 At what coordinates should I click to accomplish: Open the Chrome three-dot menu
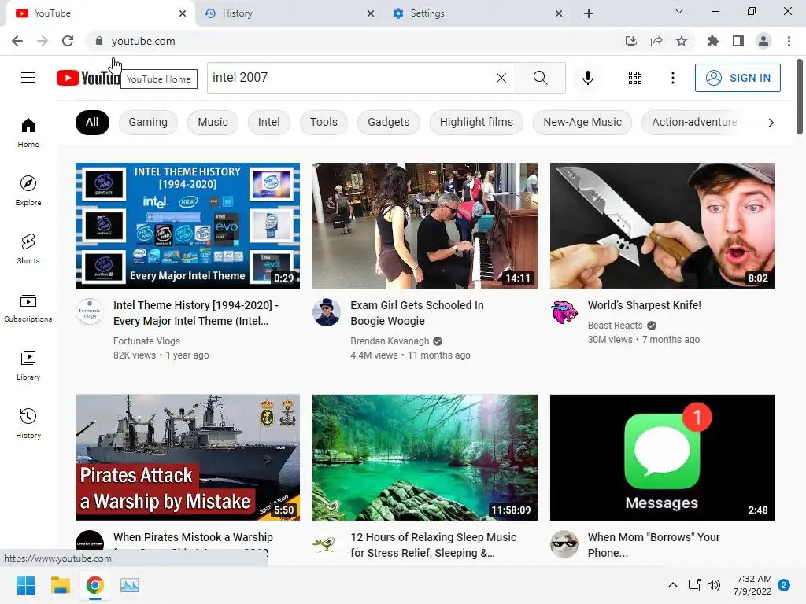[789, 41]
